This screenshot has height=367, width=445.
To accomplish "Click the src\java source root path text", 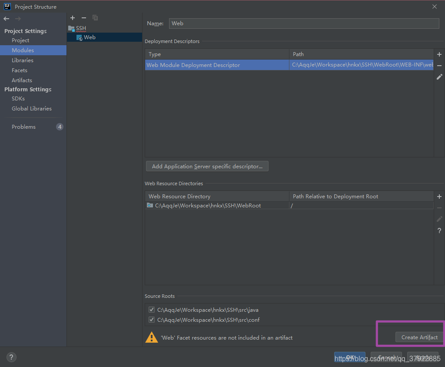I will pos(208,310).
